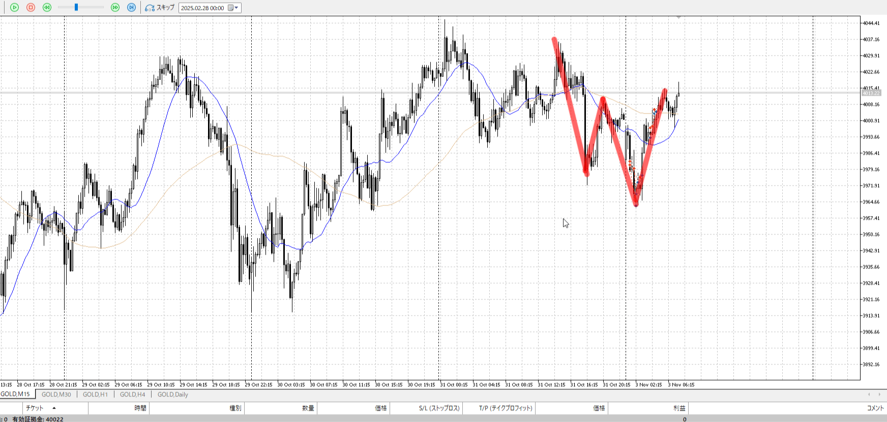Viewport: 887px width, 422px height.
Task: Open the GOLD,H4 chart tab
Action: pos(132,395)
